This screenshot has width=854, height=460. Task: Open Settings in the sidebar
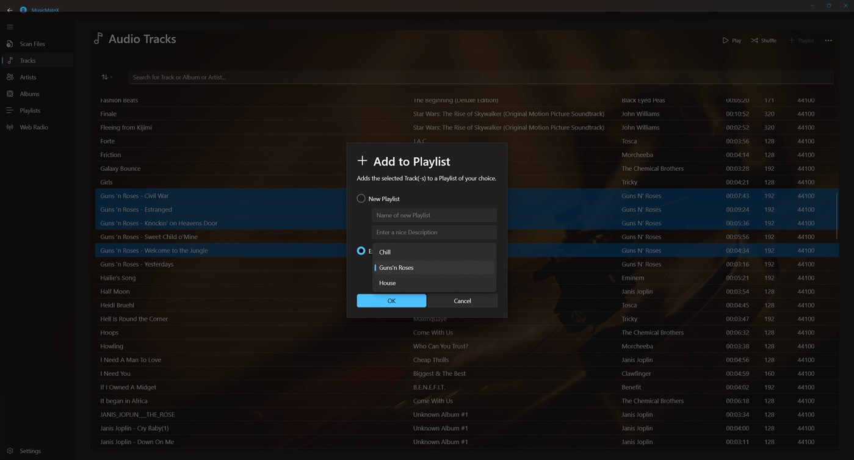(x=38, y=451)
